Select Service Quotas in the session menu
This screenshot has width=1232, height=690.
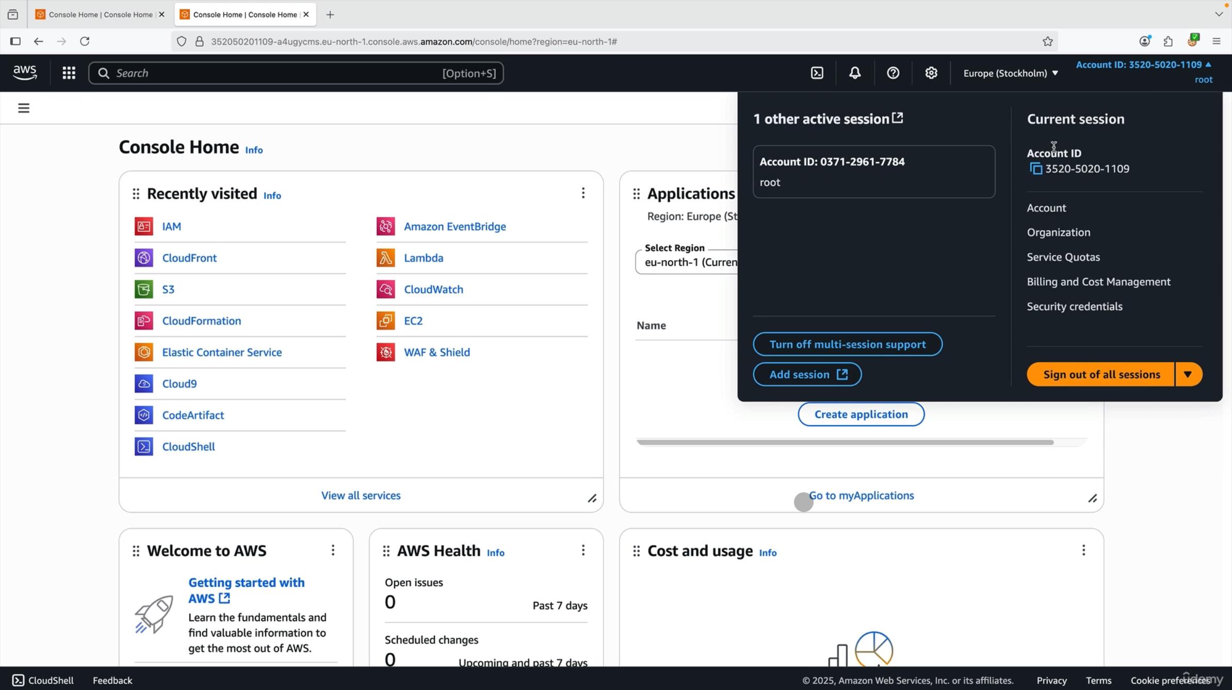(x=1063, y=257)
